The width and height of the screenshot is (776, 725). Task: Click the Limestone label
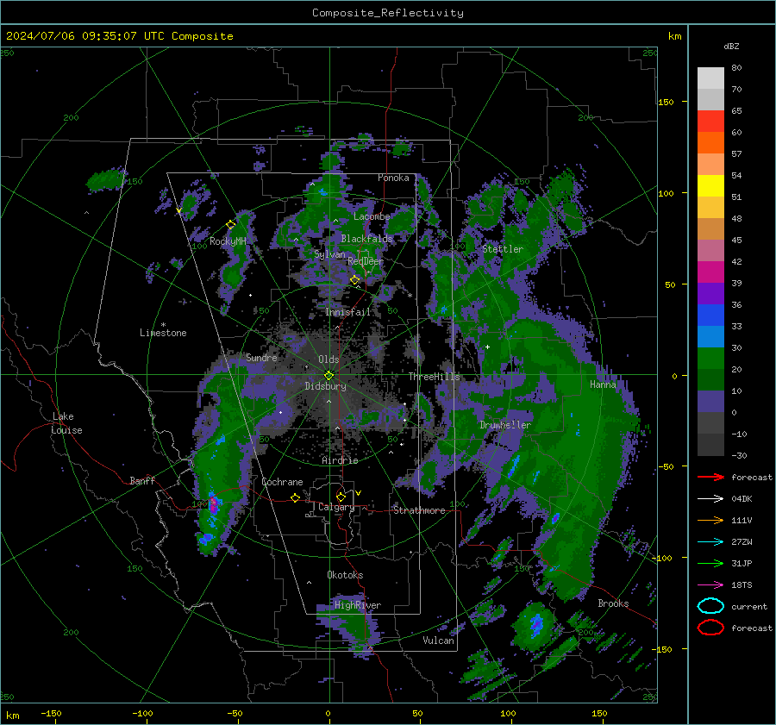(x=163, y=333)
